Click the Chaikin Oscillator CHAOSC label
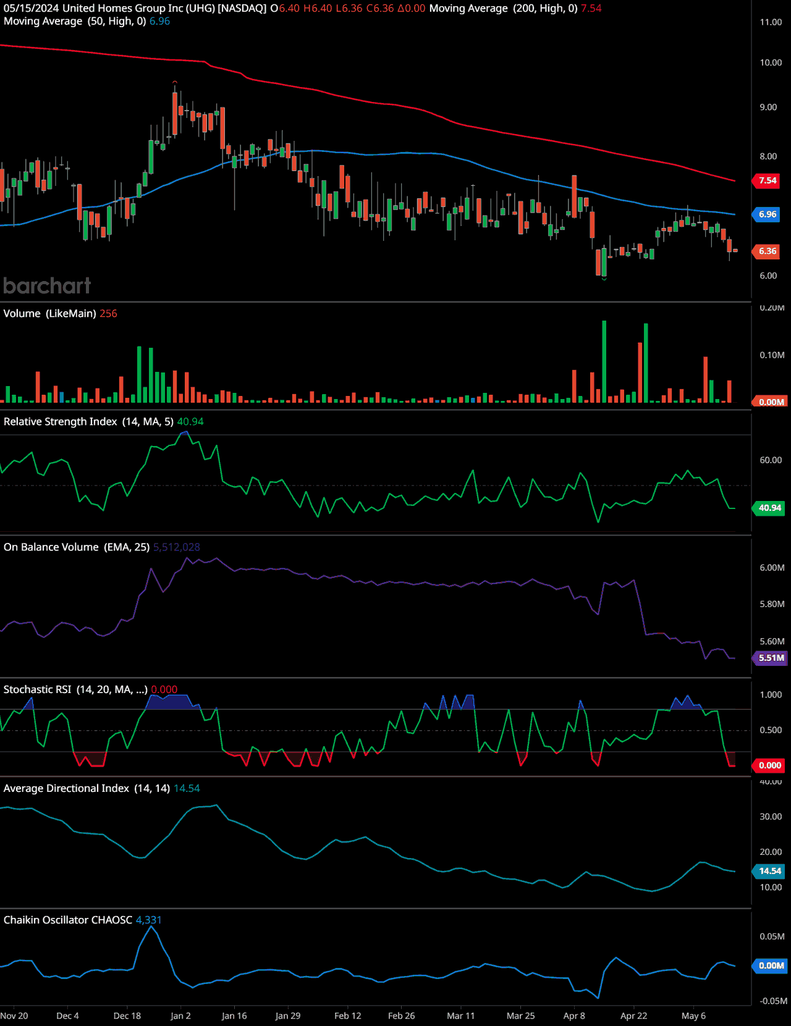791x1026 pixels. coord(68,920)
